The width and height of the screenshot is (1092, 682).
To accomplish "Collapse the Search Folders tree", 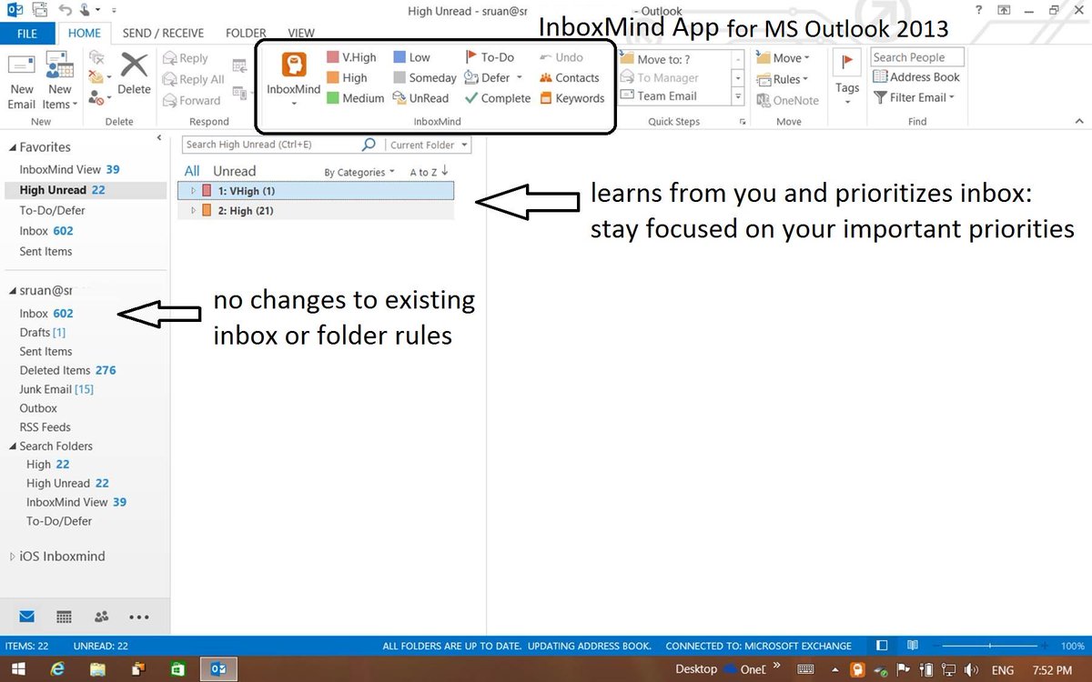I will point(12,446).
